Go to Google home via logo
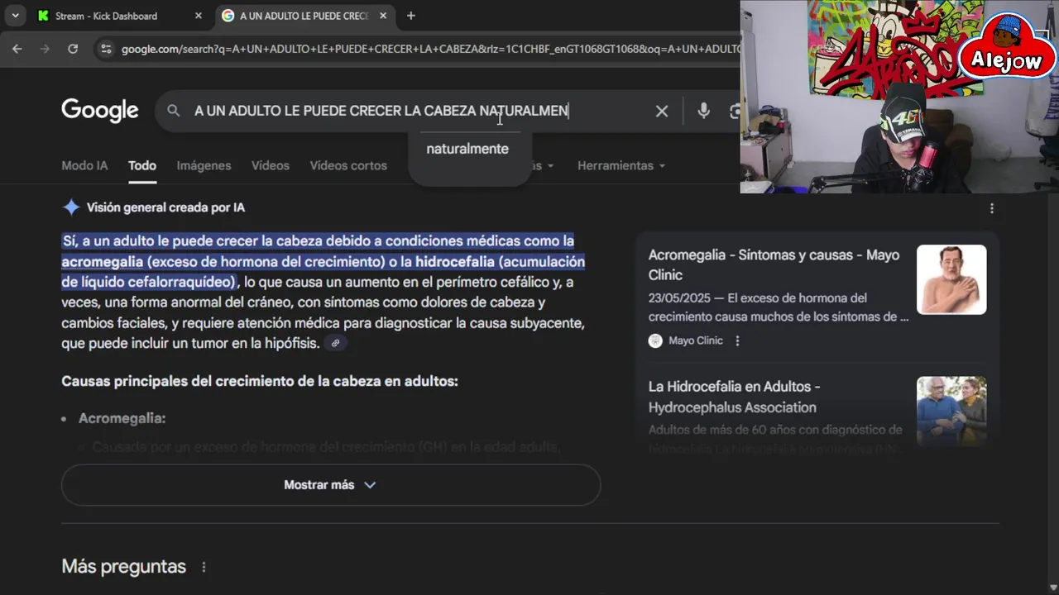 [100, 110]
